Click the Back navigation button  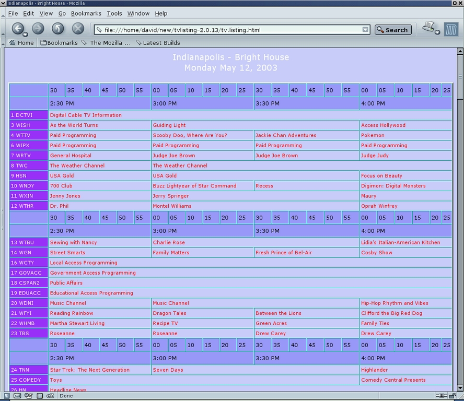point(18,29)
